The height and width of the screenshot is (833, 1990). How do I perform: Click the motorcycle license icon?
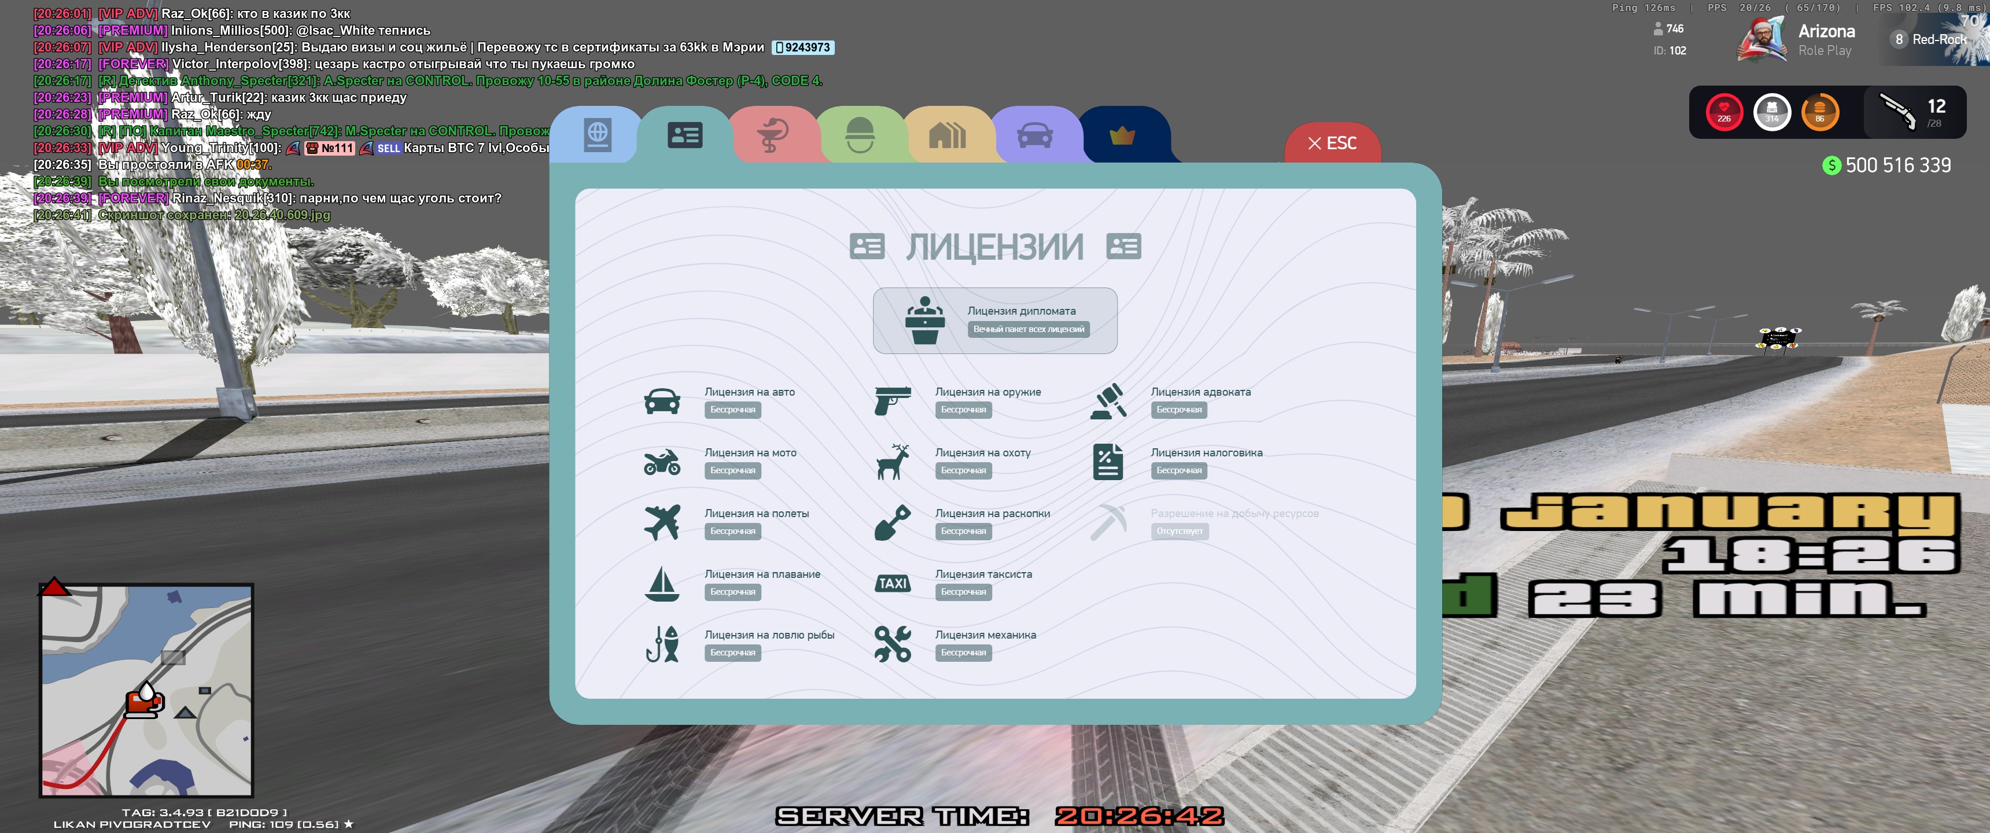[x=662, y=462]
